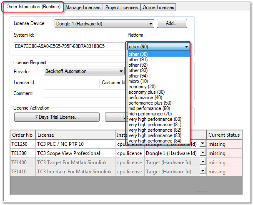This screenshot has height=205, width=253.
Task: Select TC3 Scope View Professional cell
Action: (75, 153)
